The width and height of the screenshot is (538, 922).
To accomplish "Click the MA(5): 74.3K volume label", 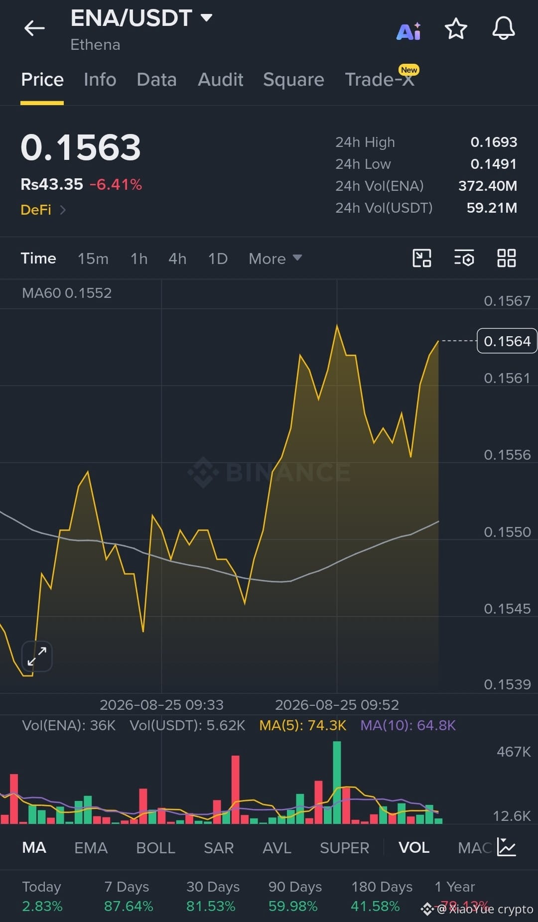I will pos(303,725).
